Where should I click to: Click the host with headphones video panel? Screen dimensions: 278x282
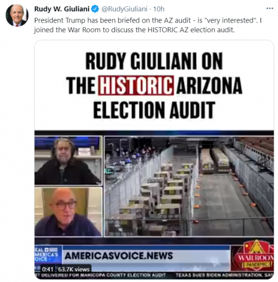(x=68, y=160)
